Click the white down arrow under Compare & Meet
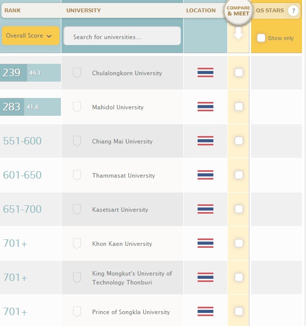306x326 pixels. (239, 34)
